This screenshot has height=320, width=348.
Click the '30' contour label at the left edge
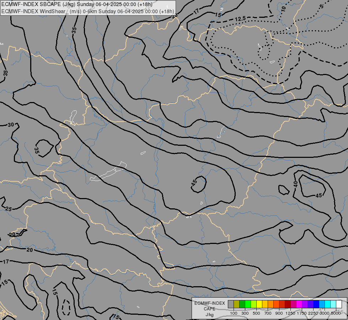(x=11, y=125)
